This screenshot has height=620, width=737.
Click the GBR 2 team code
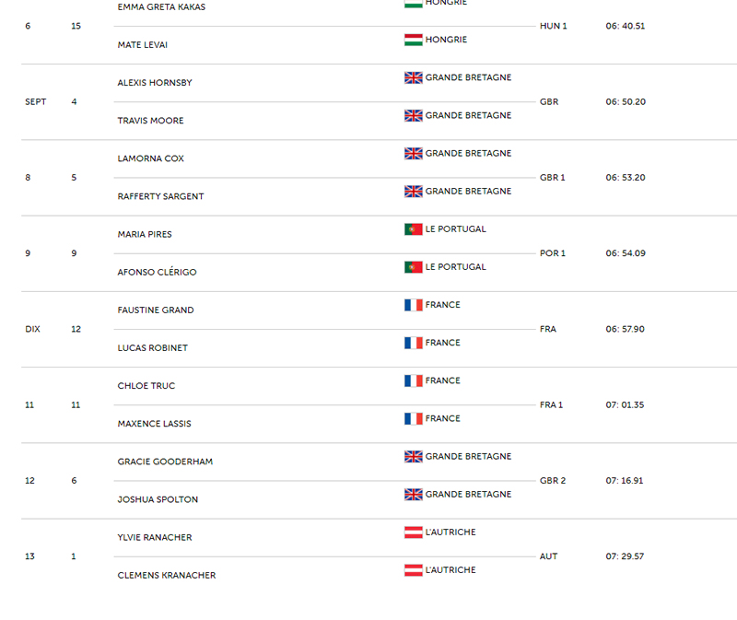(x=553, y=481)
